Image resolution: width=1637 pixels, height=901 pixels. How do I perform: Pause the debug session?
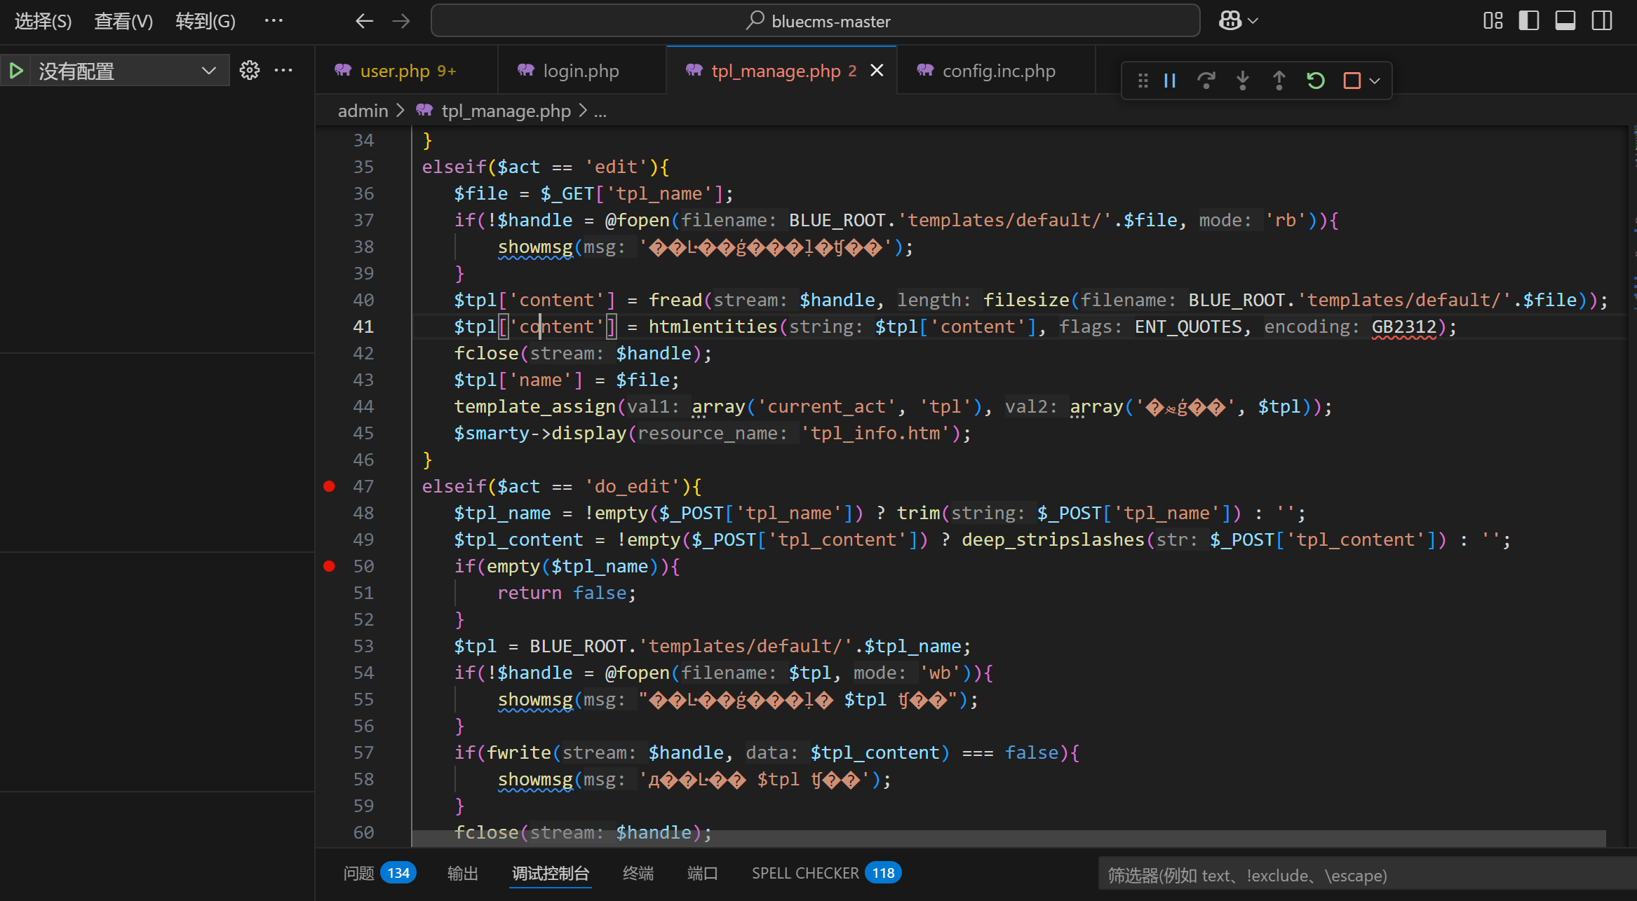[1170, 81]
